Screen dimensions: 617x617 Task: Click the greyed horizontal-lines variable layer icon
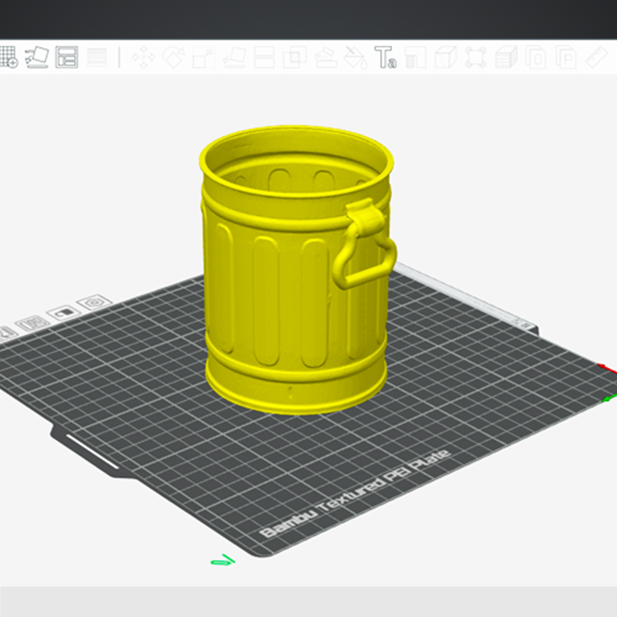[x=97, y=57]
